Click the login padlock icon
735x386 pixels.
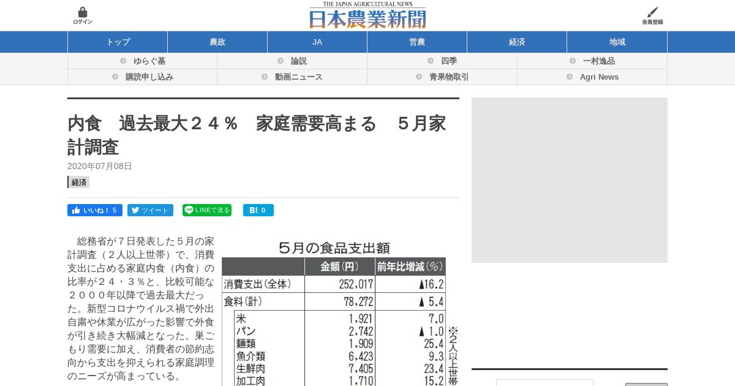[83, 12]
